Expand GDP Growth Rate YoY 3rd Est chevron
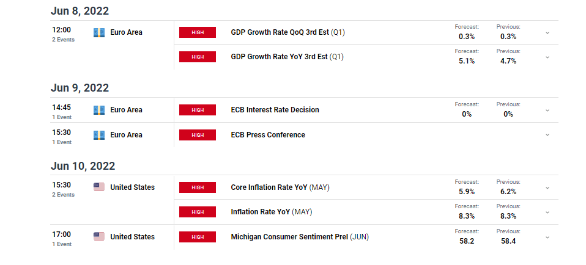The width and height of the screenshot is (586, 265). (547, 57)
